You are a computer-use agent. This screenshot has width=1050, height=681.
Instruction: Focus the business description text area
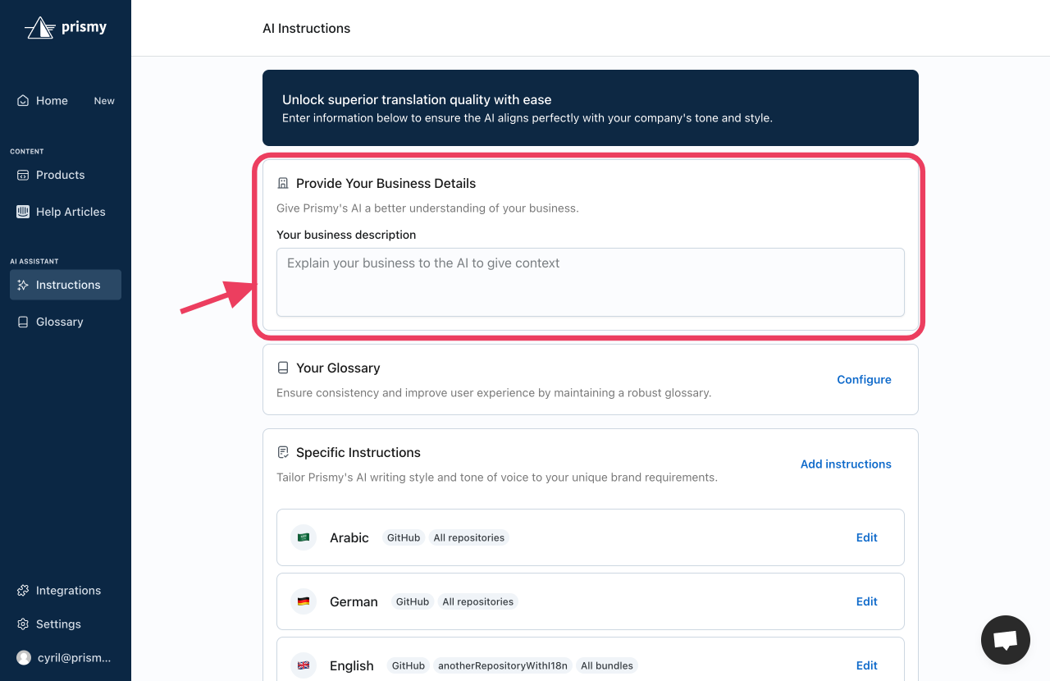(x=591, y=282)
